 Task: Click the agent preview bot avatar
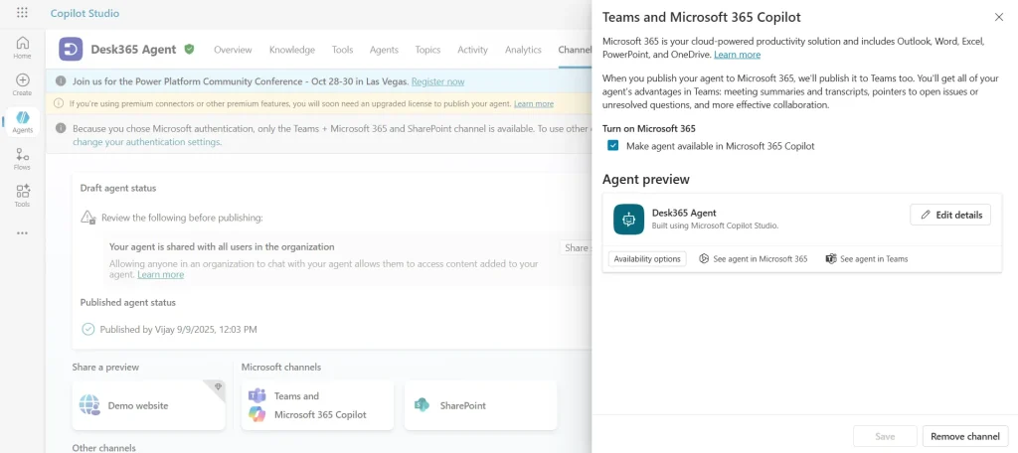click(628, 220)
